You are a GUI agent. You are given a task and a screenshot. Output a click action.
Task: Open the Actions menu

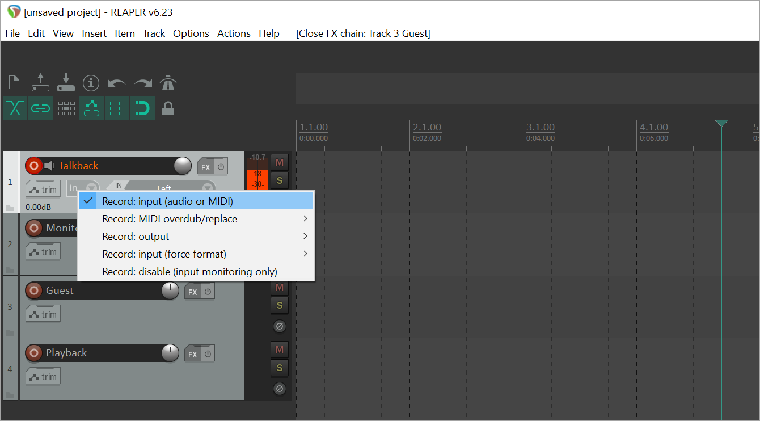[x=234, y=33]
